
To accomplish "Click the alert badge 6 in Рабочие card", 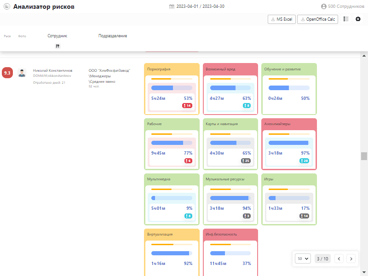I will tap(188, 161).
